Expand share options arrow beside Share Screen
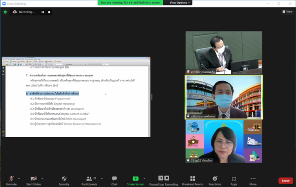The width and height of the screenshot is (296, 187). [145, 179]
